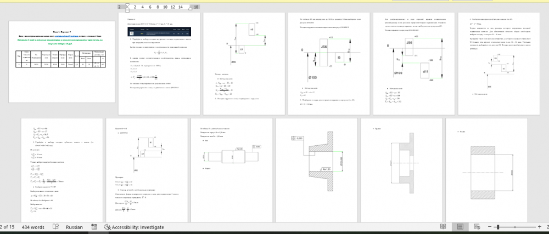The width and height of the screenshot is (549, 234).
Task: Click the zoom slider handle
Action: click(x=513, y=227)
